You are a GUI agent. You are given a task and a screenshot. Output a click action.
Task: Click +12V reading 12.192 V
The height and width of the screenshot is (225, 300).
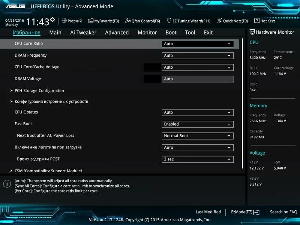(256, 168)
